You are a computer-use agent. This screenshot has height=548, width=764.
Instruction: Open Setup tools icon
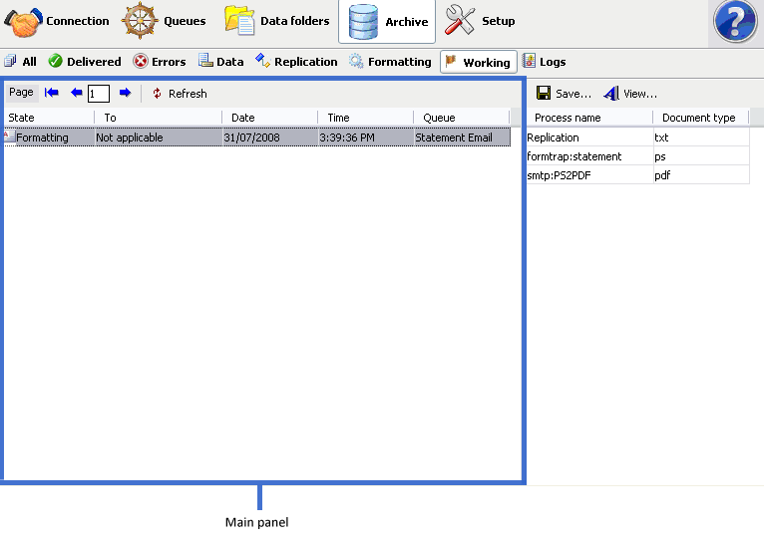pos(461,22)
